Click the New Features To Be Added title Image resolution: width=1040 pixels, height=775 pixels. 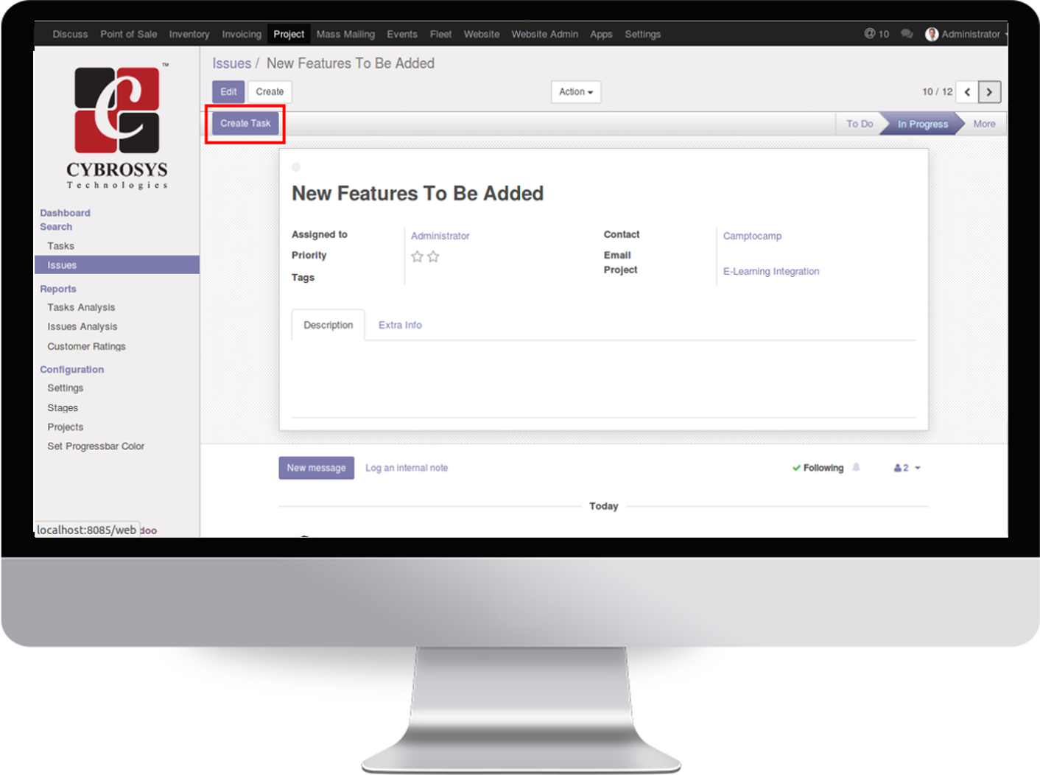pos(418,193)
